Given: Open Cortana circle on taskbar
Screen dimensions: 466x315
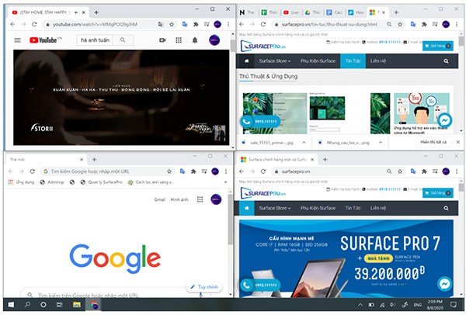Looking at the screenshot, I should click(x=43, y=305).
